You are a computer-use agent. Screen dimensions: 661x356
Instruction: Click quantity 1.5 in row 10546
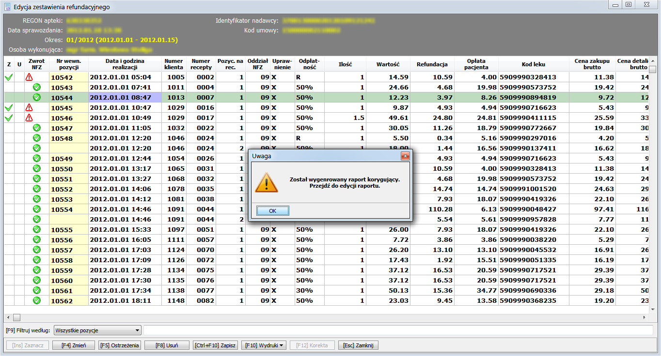pyautogui.click(x=359, y=118)
